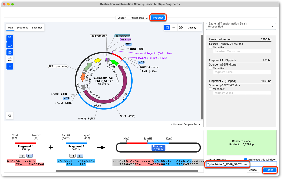Open the Display dropdown menu
The image size is (282, 179).
tap(193, 28)
